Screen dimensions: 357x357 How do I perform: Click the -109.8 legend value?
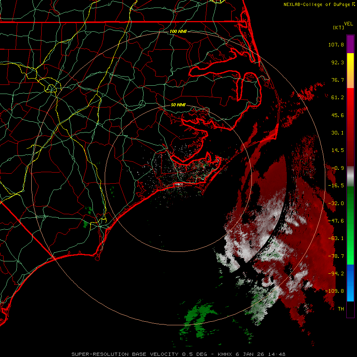pos(334,291)
